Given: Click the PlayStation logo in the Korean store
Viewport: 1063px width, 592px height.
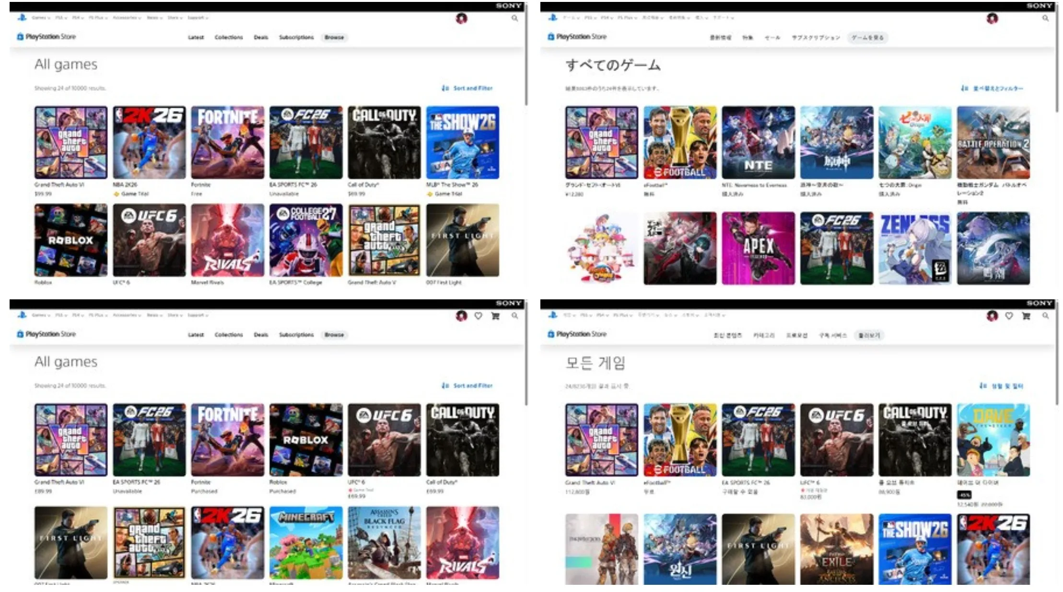Looking at the screenshot, I should point(552,315).
